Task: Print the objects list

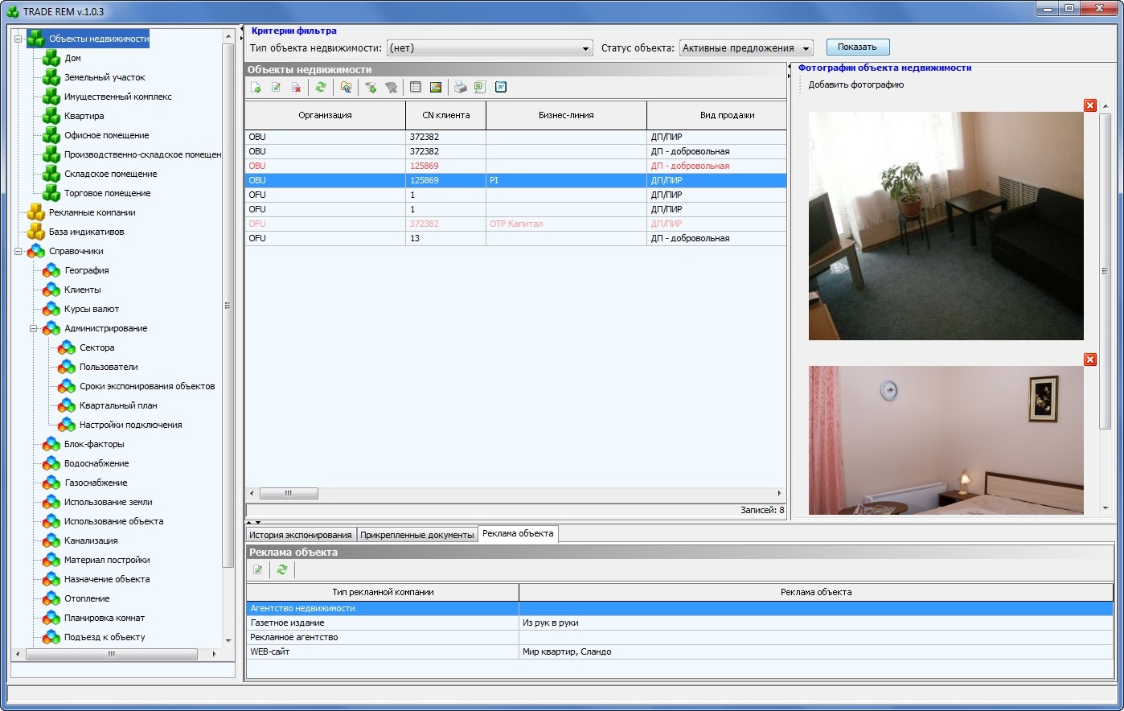Action: click(x=460, y=87)
